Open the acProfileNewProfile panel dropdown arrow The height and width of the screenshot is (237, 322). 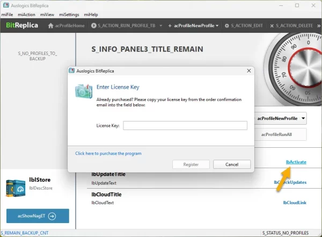point(303,118)
